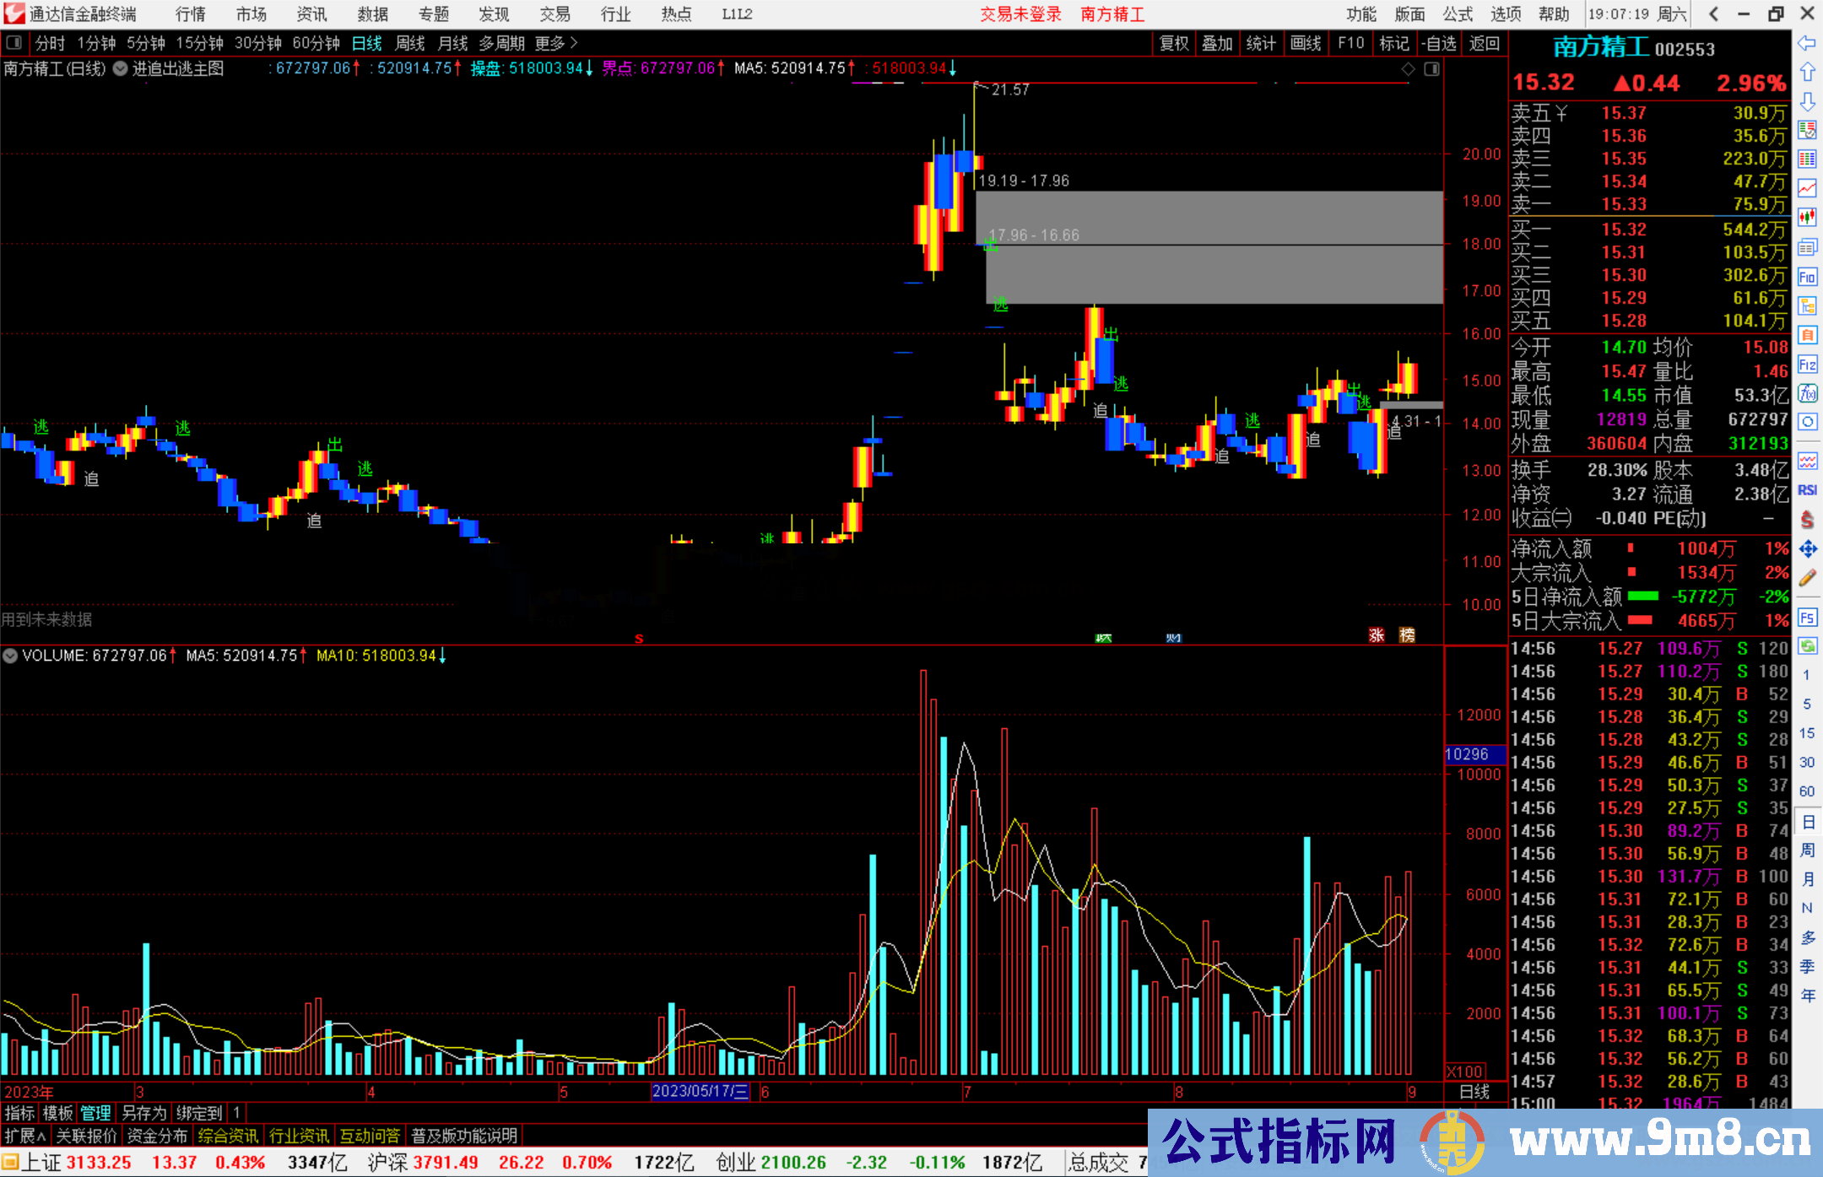
Task: Click the panel layout icon at top-left
Action: tap(14, 42)
